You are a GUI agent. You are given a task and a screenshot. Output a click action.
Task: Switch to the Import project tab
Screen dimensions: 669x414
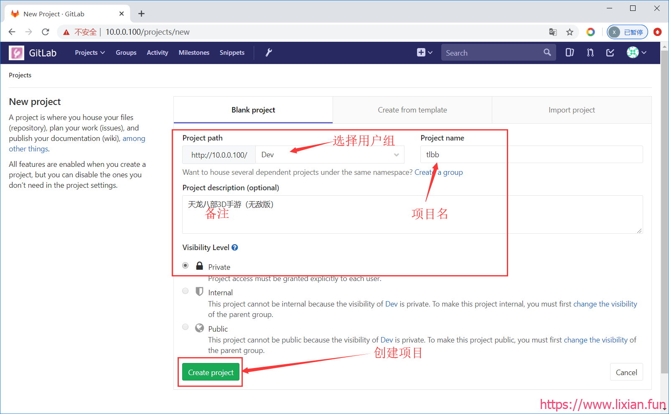click(x=572, y=110)
